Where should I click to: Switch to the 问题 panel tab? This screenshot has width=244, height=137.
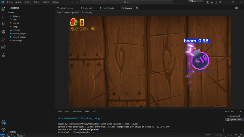[x=60, y=112]
